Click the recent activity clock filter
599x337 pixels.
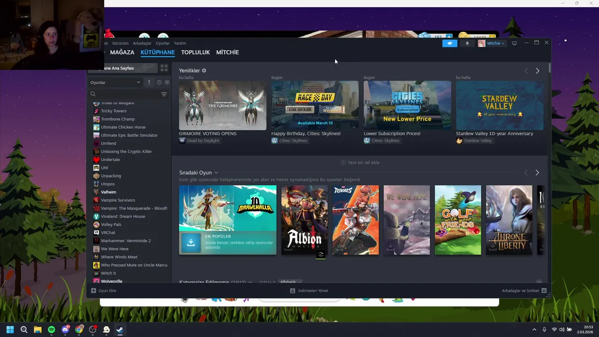coord(159,82)
